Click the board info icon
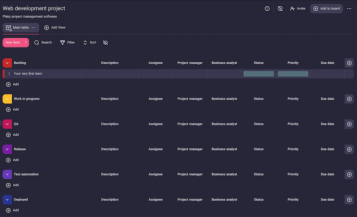This screenshot has width=357, height=217. click(267, 9)
